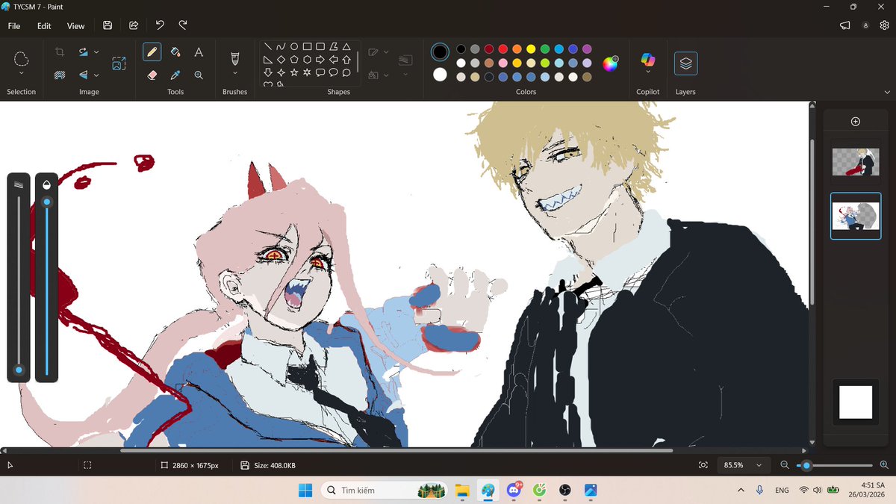The image size is (896, 504).
Task: Click the white background layer thumbnail
Action: [x=856, y=402]
